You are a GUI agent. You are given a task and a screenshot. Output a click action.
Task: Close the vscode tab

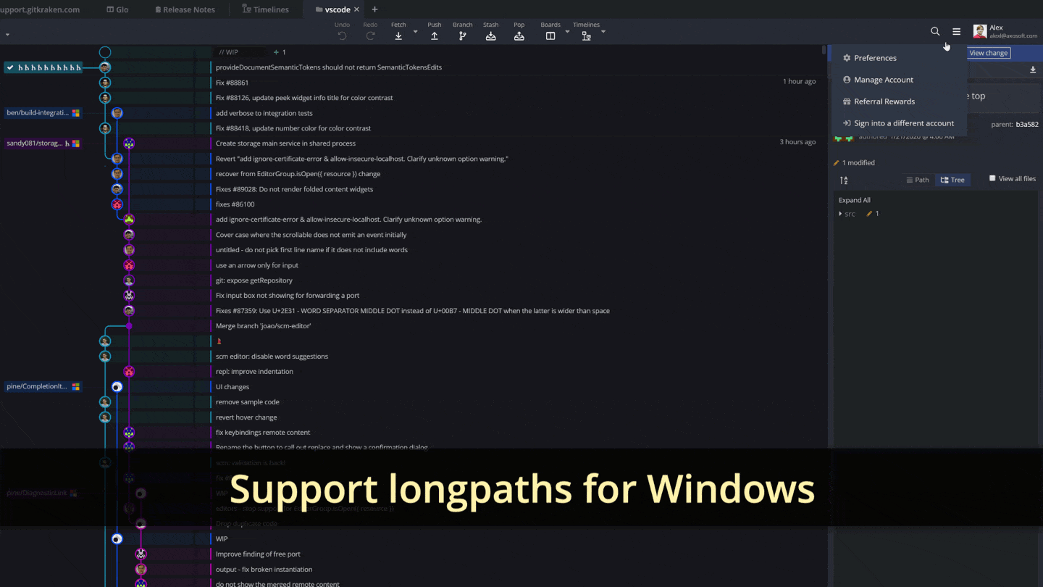(356, 9)
